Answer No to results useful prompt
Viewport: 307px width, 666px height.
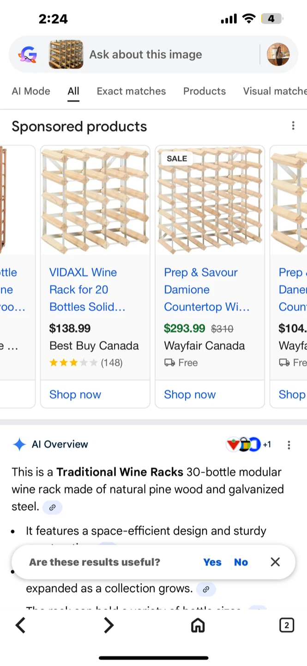point(241,562)
